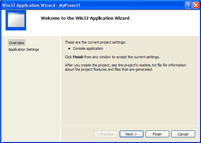Click the greyed-out Previous button

pyautogui.click(x=105, y=134)
